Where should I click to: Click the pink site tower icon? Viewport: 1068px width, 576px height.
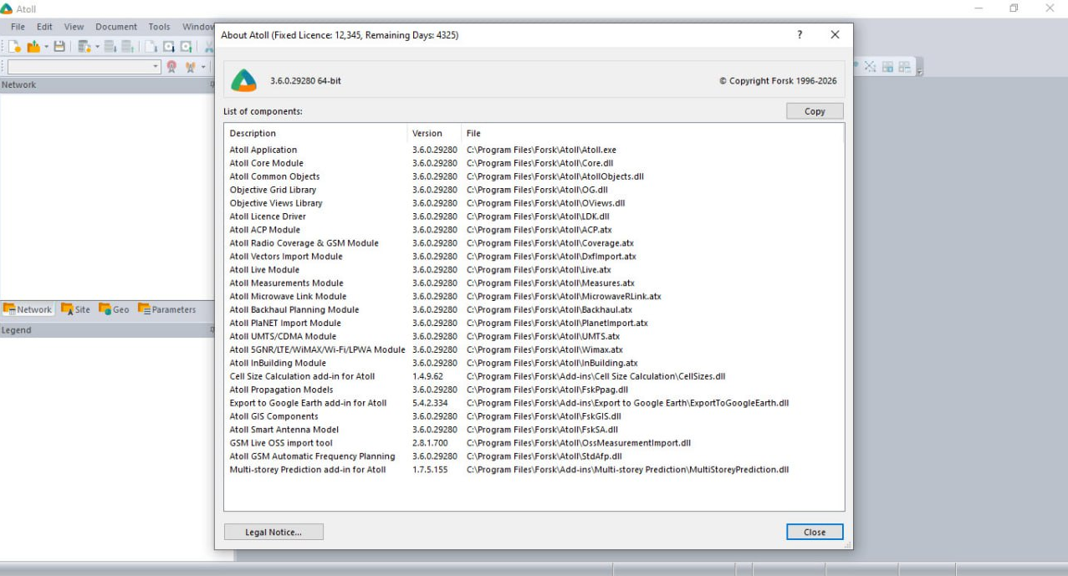[x=171, y=67]
